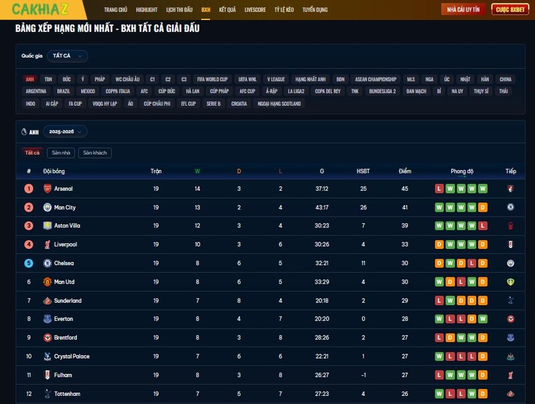Go to the Lịch thi đấu page

179,10
